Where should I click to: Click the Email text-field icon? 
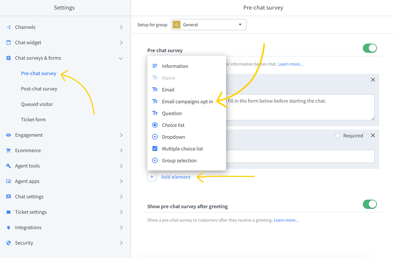click(155, 90)
